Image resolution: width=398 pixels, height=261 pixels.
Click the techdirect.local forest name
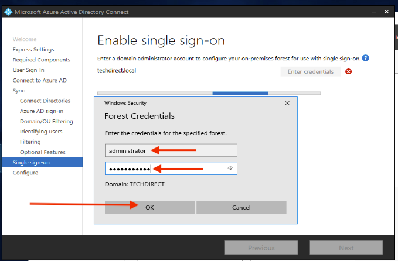[x=117, y=70]
